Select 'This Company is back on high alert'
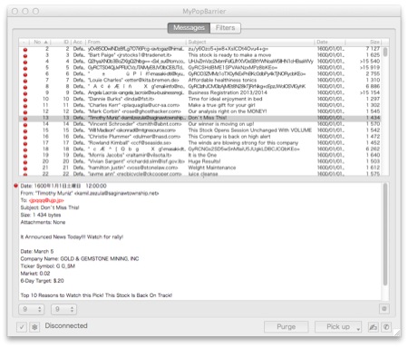This screenshot has width=408, height=347. click(x=229, y=136)
